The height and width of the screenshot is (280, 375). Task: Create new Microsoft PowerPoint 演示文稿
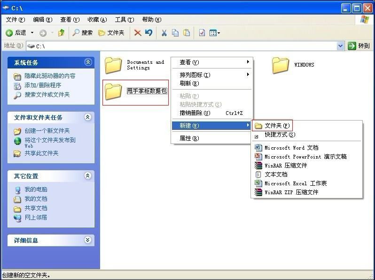307,157
